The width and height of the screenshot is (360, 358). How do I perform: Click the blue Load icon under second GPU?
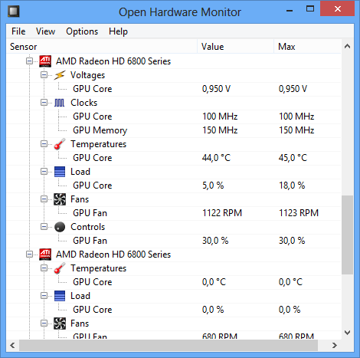(x=60, y=296)
